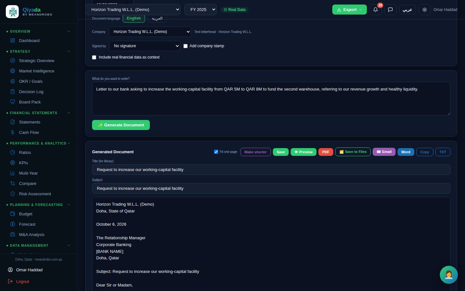Click the Make shorter button

pos(255,152)
